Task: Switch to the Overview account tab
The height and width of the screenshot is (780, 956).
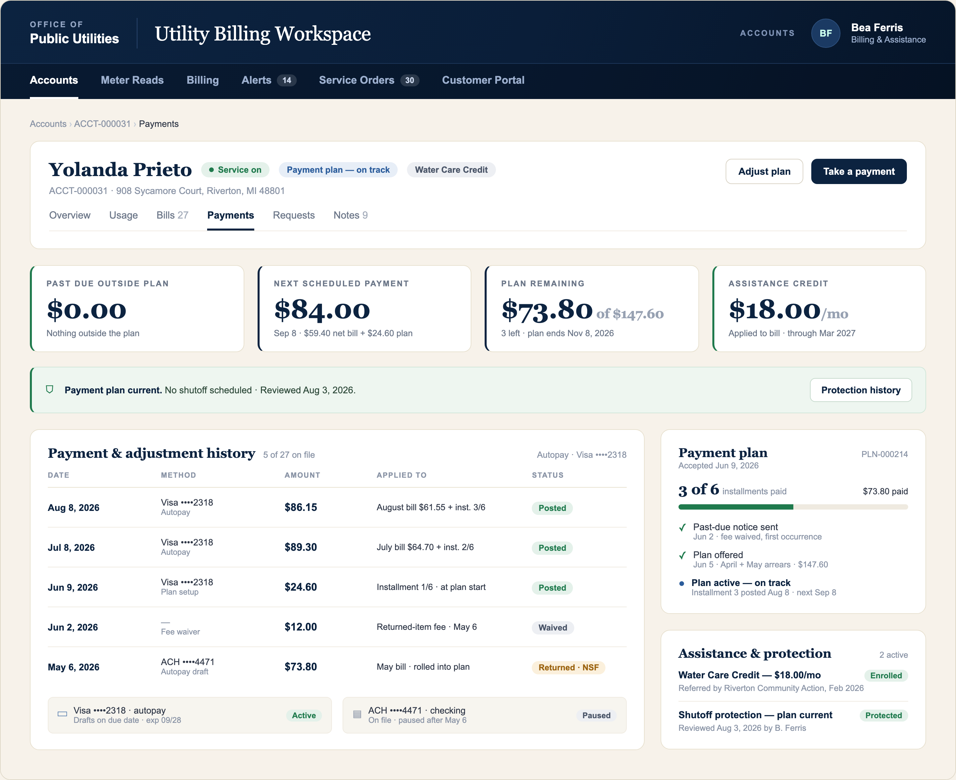Action: point(70,215)
